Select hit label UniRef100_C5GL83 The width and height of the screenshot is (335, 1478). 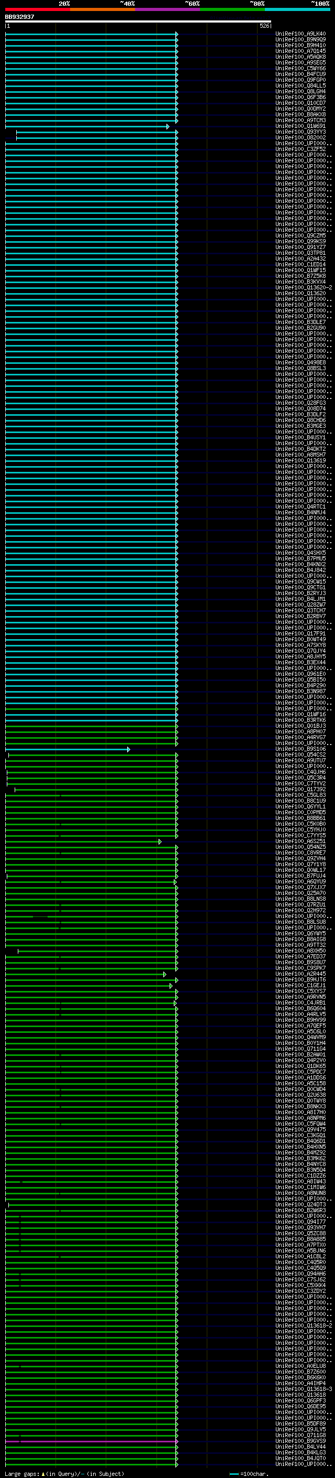click(300, 795)
